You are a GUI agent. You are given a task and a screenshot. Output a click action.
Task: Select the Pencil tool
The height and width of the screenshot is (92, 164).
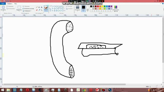click(x=37, y=7)
